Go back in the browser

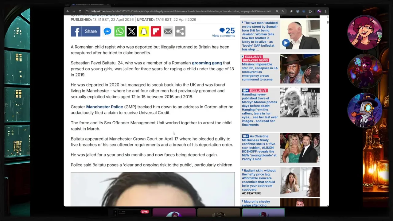pos(68,11)
